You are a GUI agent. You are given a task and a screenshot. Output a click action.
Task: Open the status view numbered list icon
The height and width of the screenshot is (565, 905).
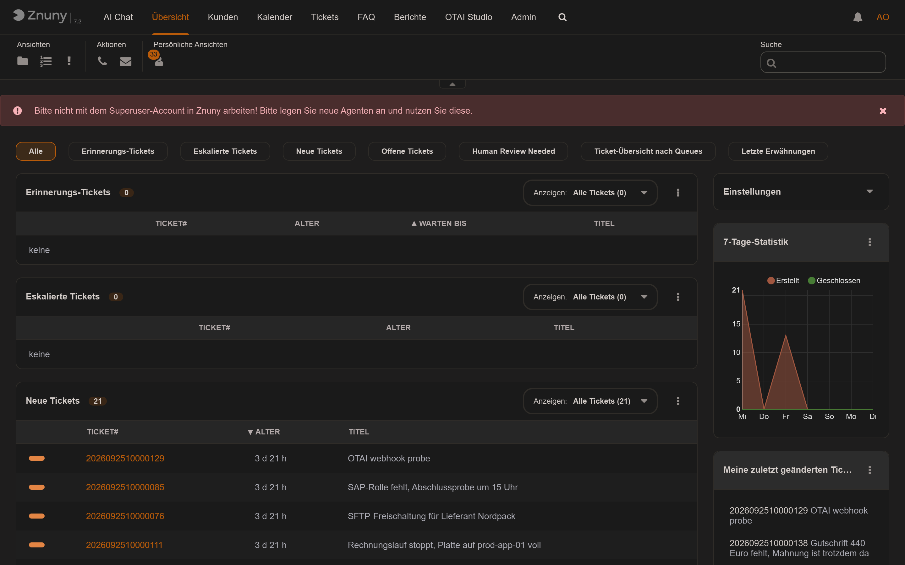[46, 61]
